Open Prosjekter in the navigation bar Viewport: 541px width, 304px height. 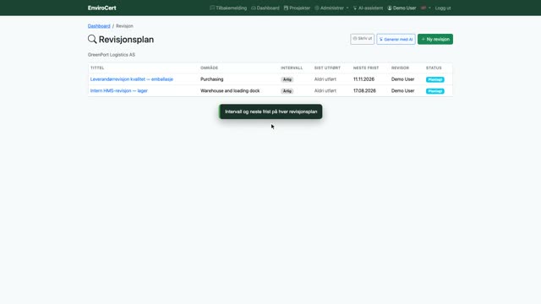click(297, 8)
